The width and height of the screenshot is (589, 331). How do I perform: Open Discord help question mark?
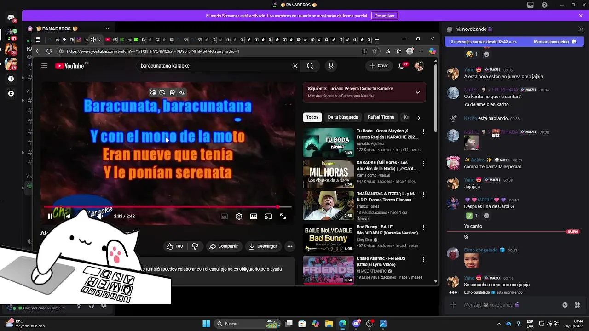[x=545, y=5]
